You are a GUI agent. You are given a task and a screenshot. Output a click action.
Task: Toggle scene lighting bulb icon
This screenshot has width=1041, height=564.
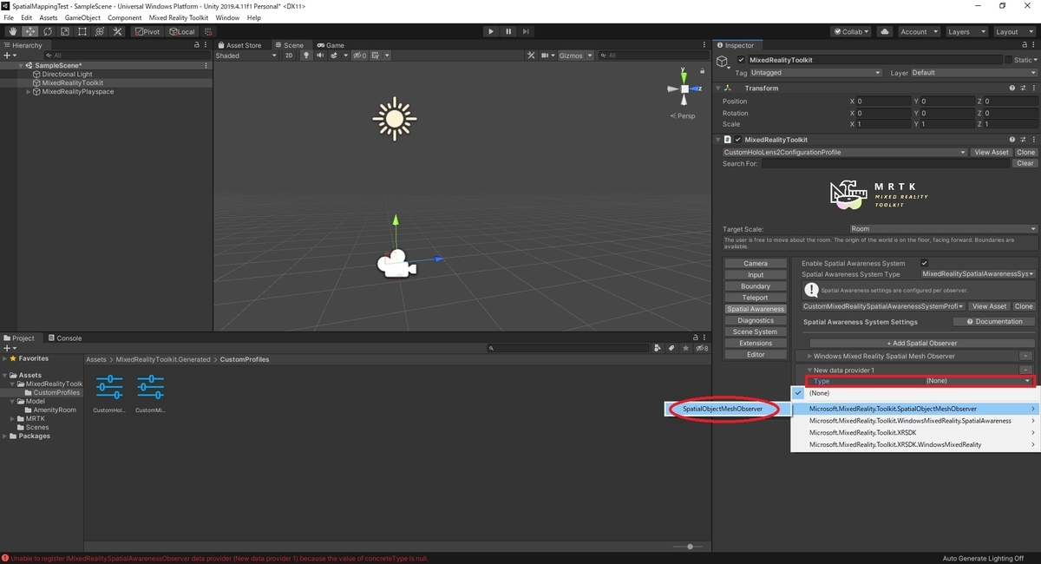(305, 56)
